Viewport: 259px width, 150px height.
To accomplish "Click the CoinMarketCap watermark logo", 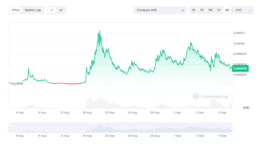I will point(211,96).
